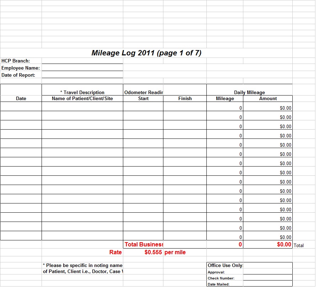Select first log row Date cell
The image size is (319, 294).
pyautogui.click(x=21, y=106)
